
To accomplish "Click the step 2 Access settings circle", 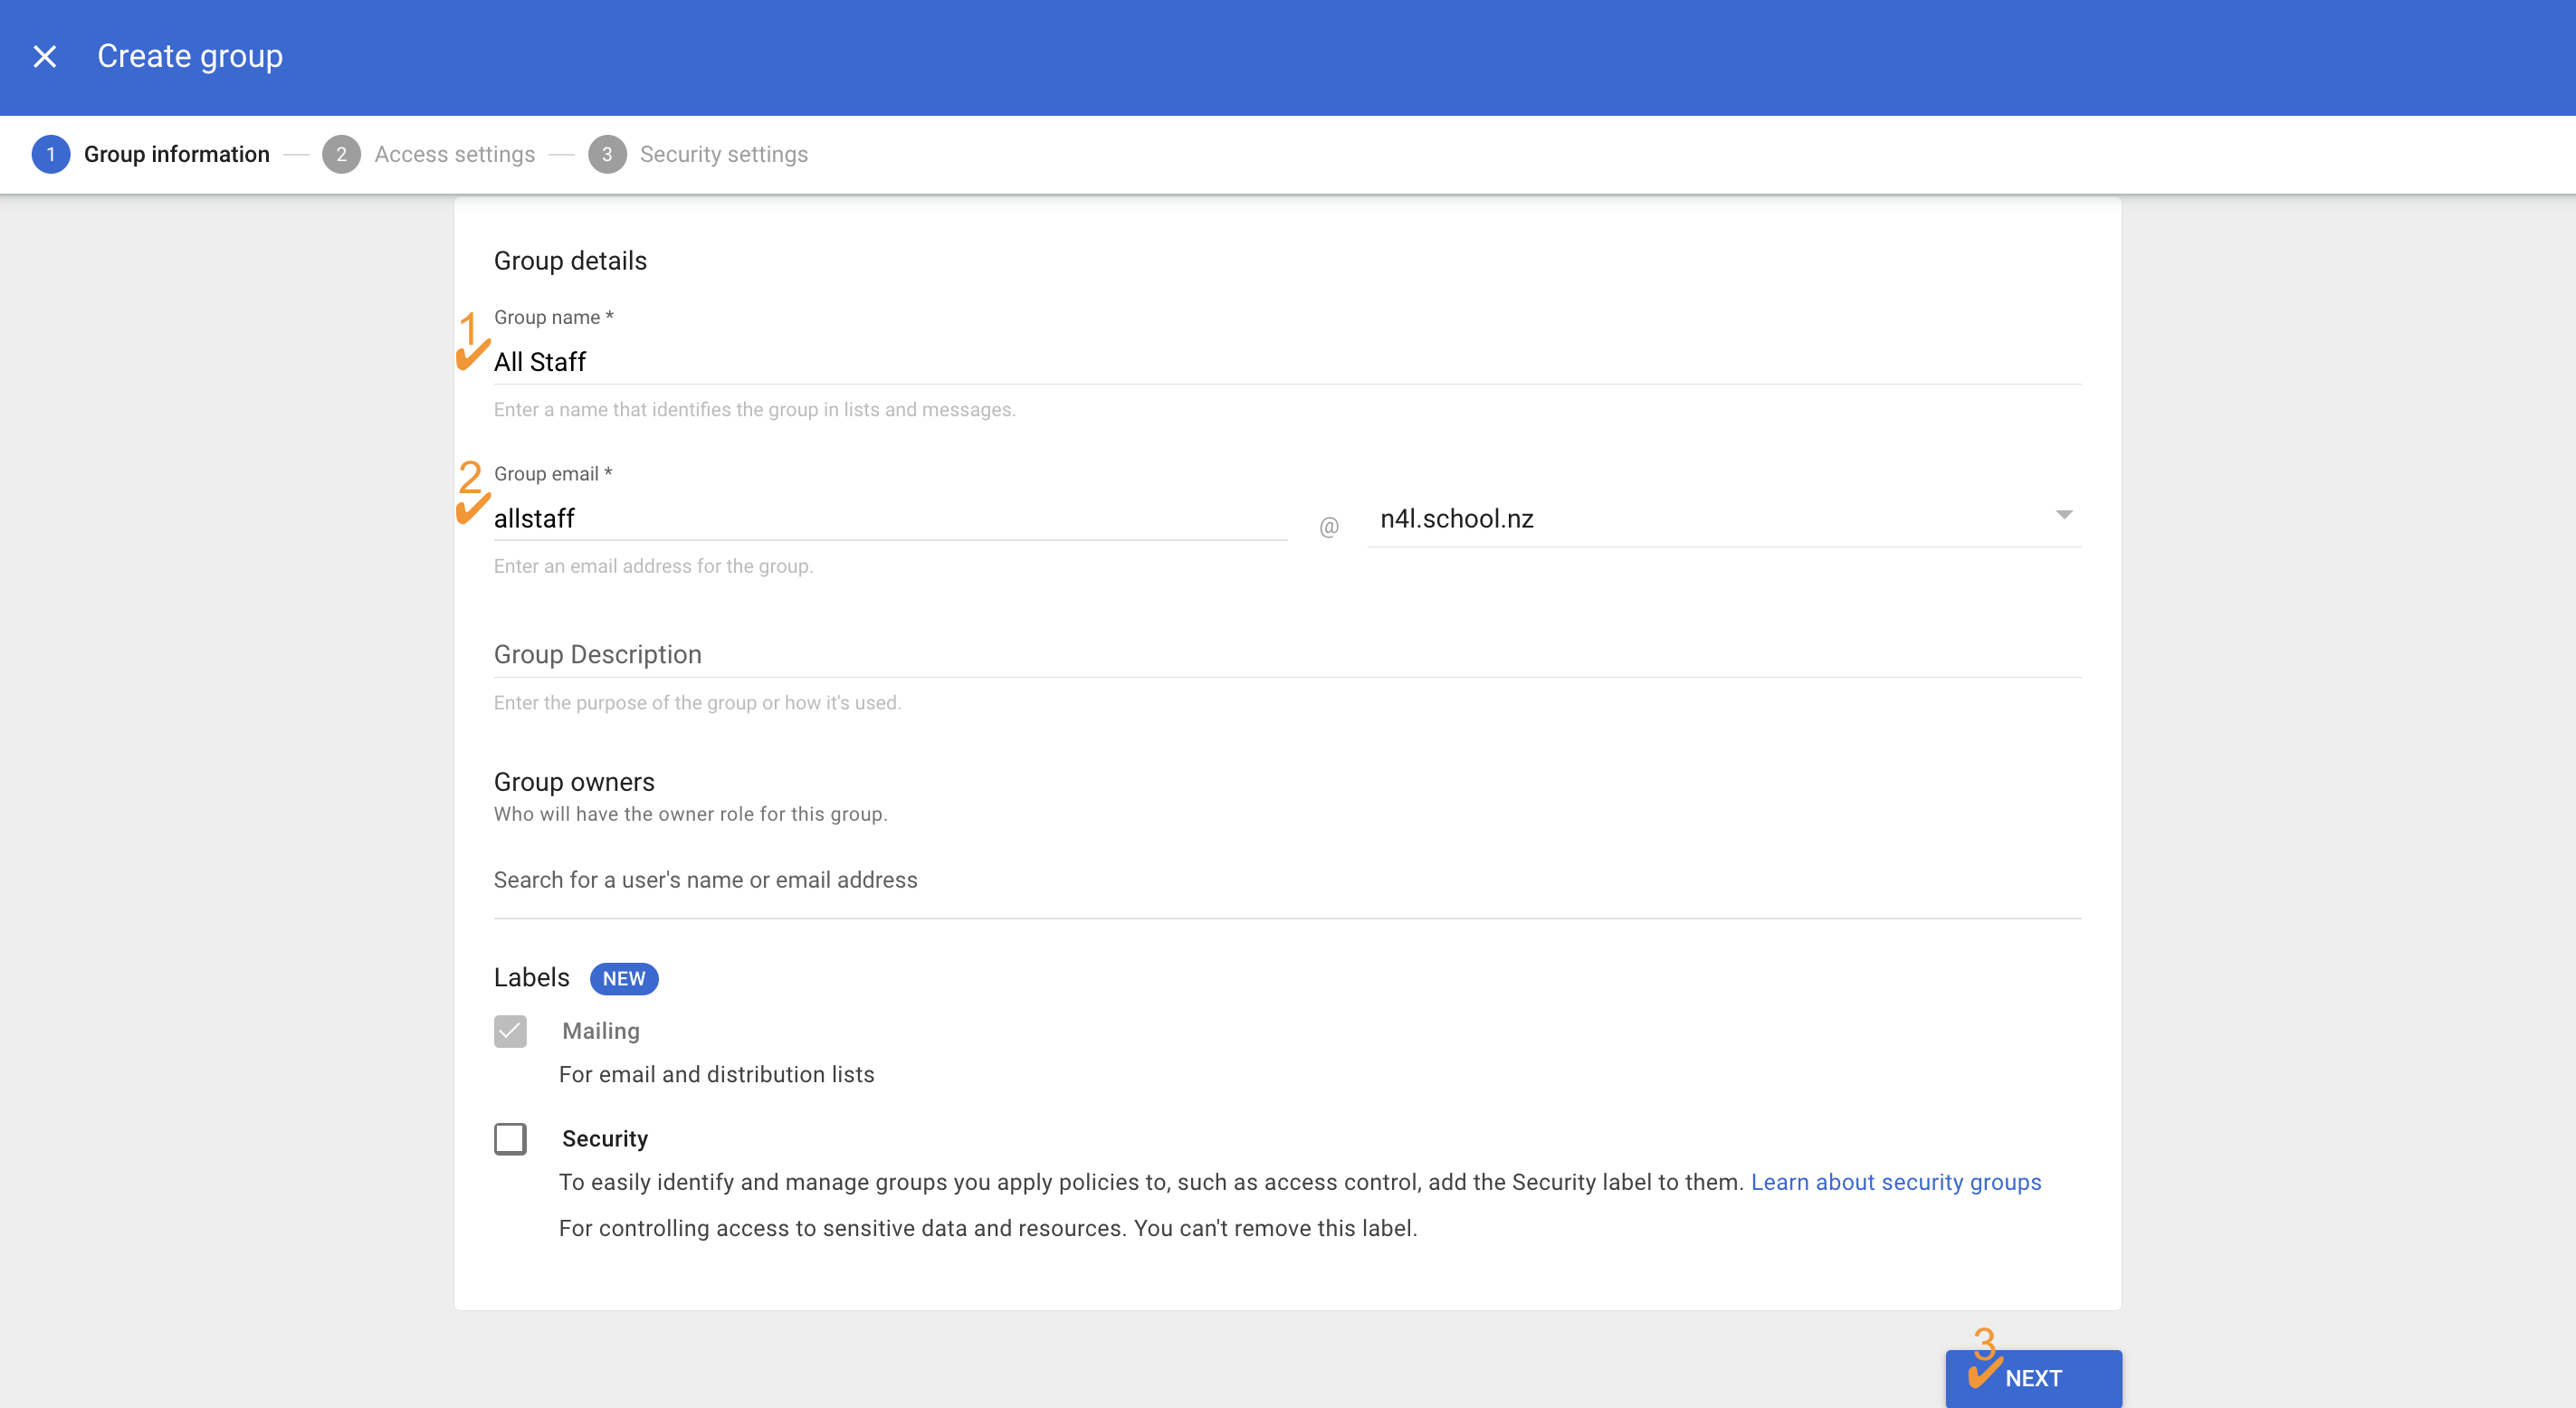I will tap(342, 154).
